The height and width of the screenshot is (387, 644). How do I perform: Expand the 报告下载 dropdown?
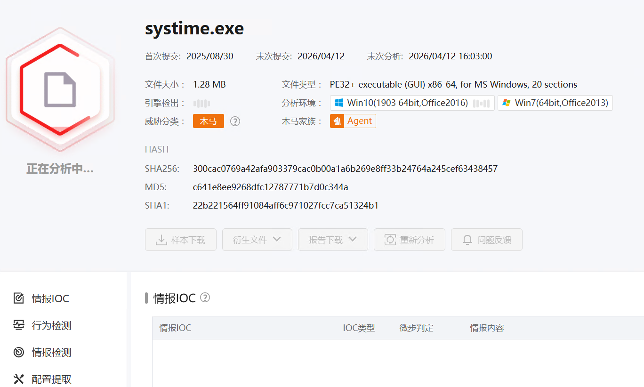pos(333,240)
